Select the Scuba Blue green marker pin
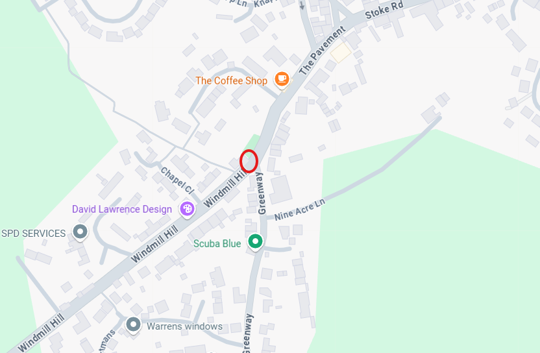The width and height of the screenshot is (540, 353). tap(255, 241)
